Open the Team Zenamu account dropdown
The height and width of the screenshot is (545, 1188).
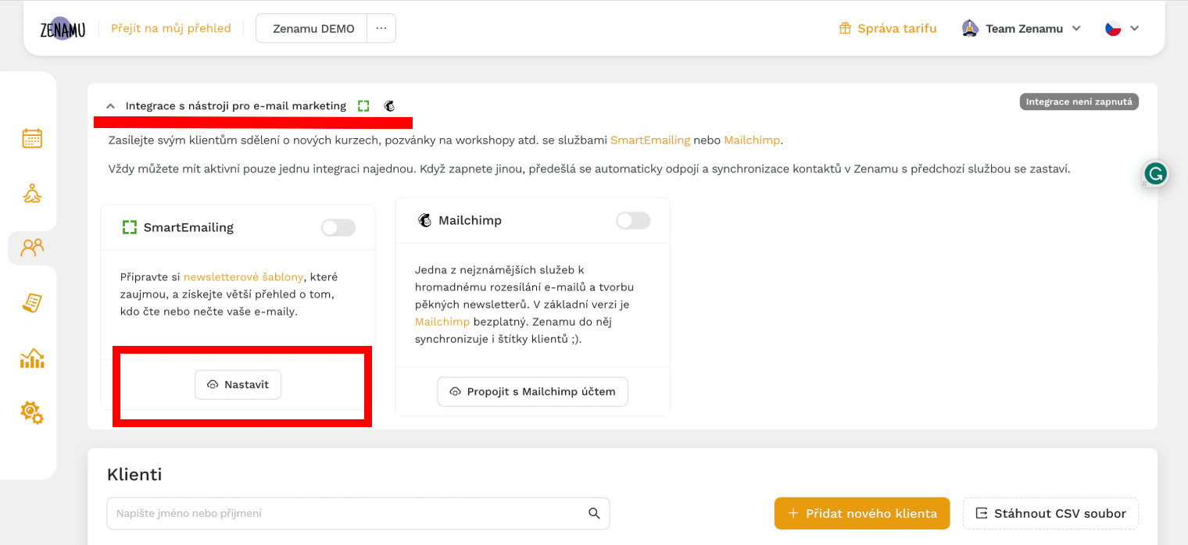tap(1022, 28)
